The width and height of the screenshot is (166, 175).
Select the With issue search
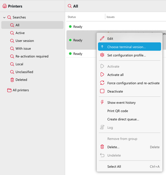[23, 49]
